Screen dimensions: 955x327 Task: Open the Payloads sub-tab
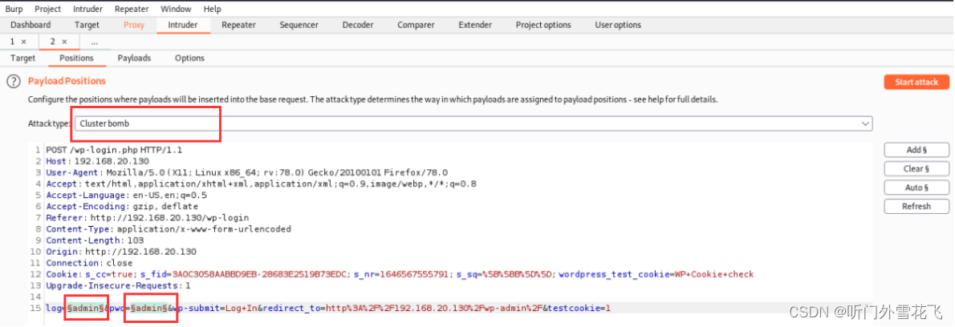pos(134,59)
